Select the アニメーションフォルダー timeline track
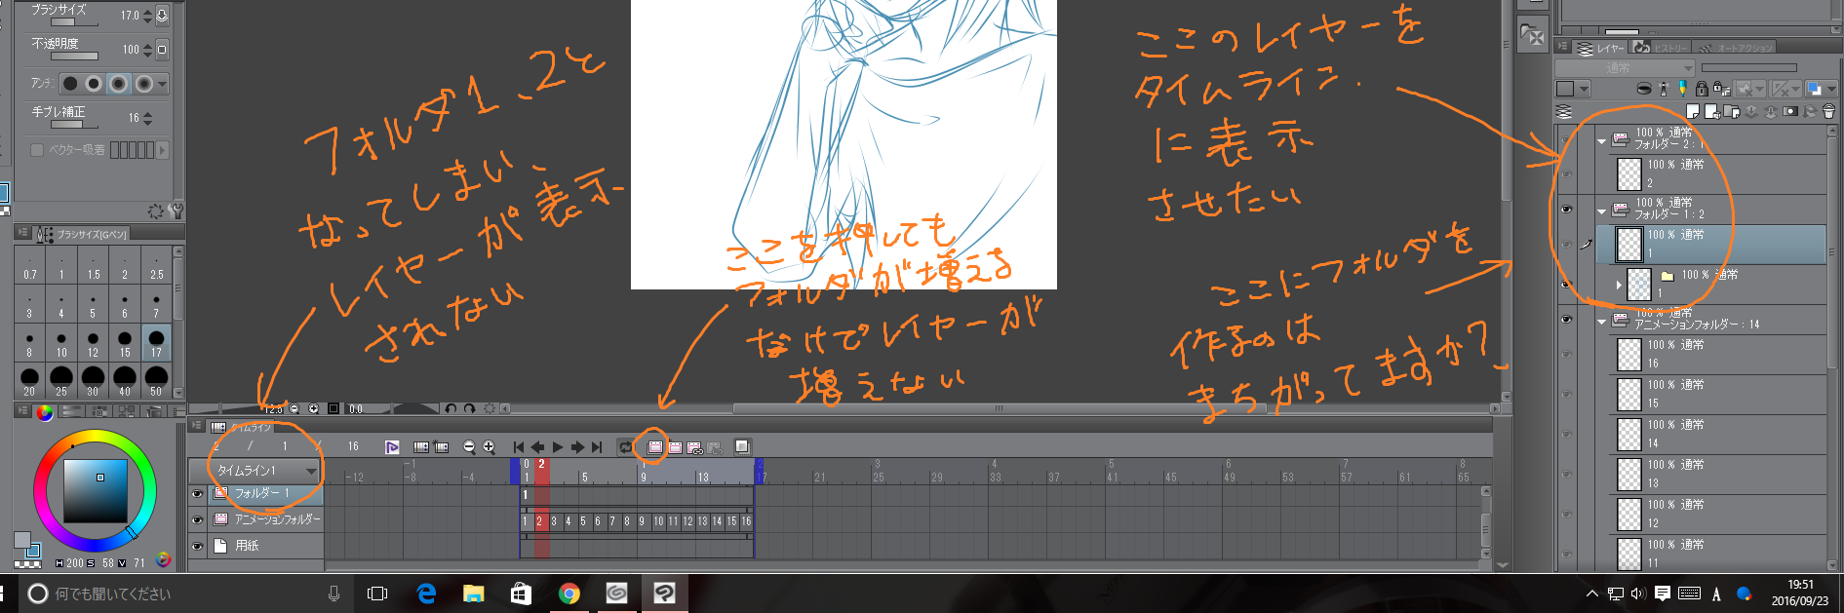Viewport: 1844px width, 613px height. [x=266, y=519]
